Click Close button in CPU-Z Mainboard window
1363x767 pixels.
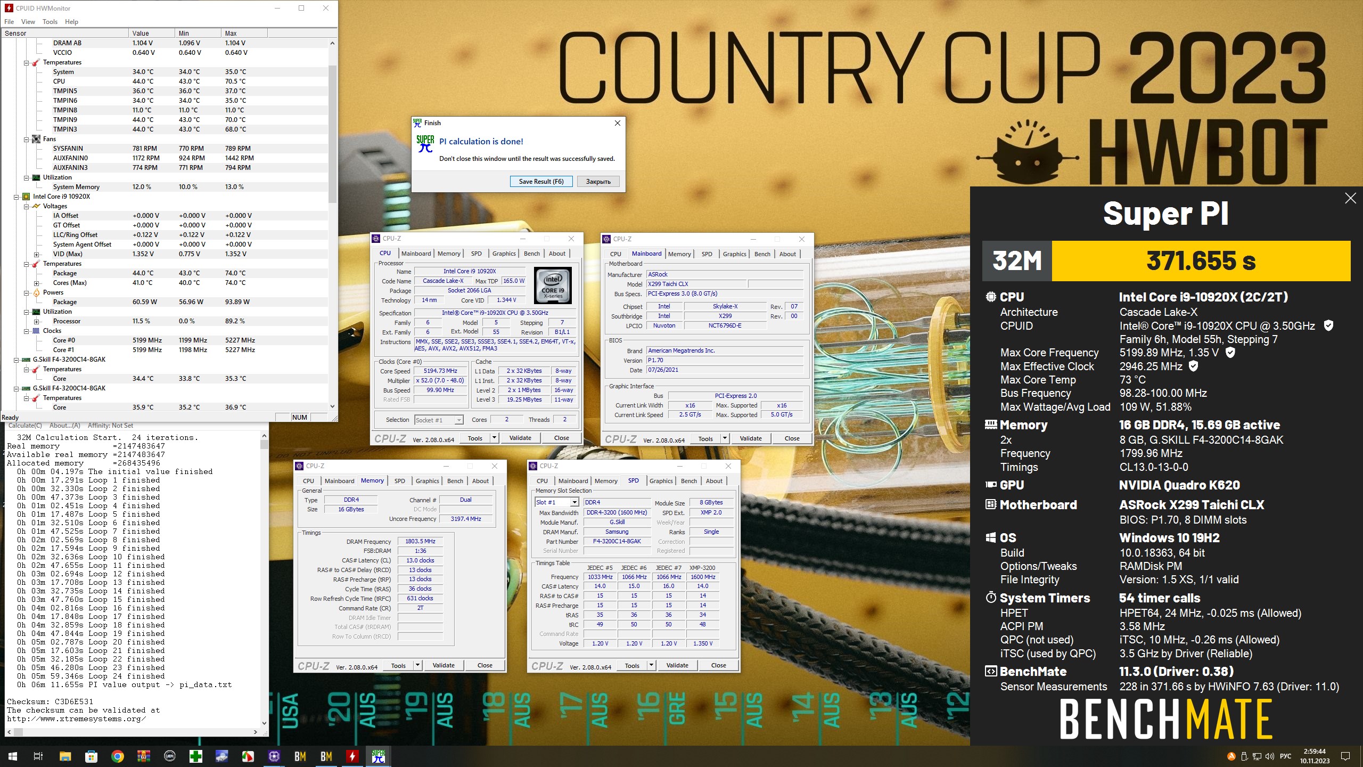pos(792,438)
